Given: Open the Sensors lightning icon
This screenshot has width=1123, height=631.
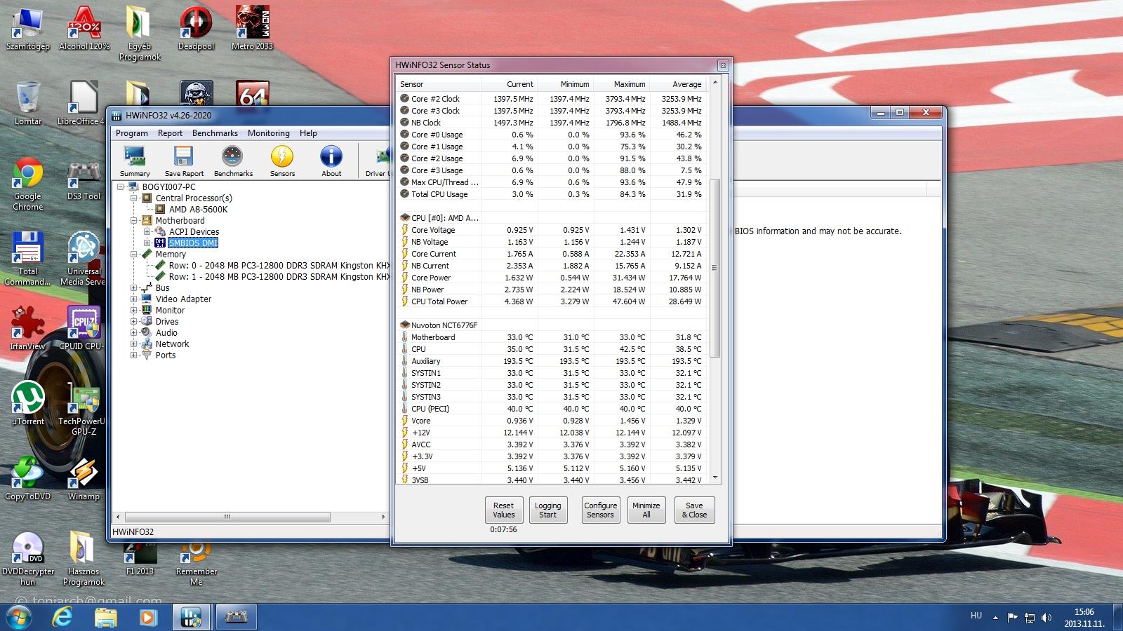Looking at the screenshot, I should coord(282,161).
